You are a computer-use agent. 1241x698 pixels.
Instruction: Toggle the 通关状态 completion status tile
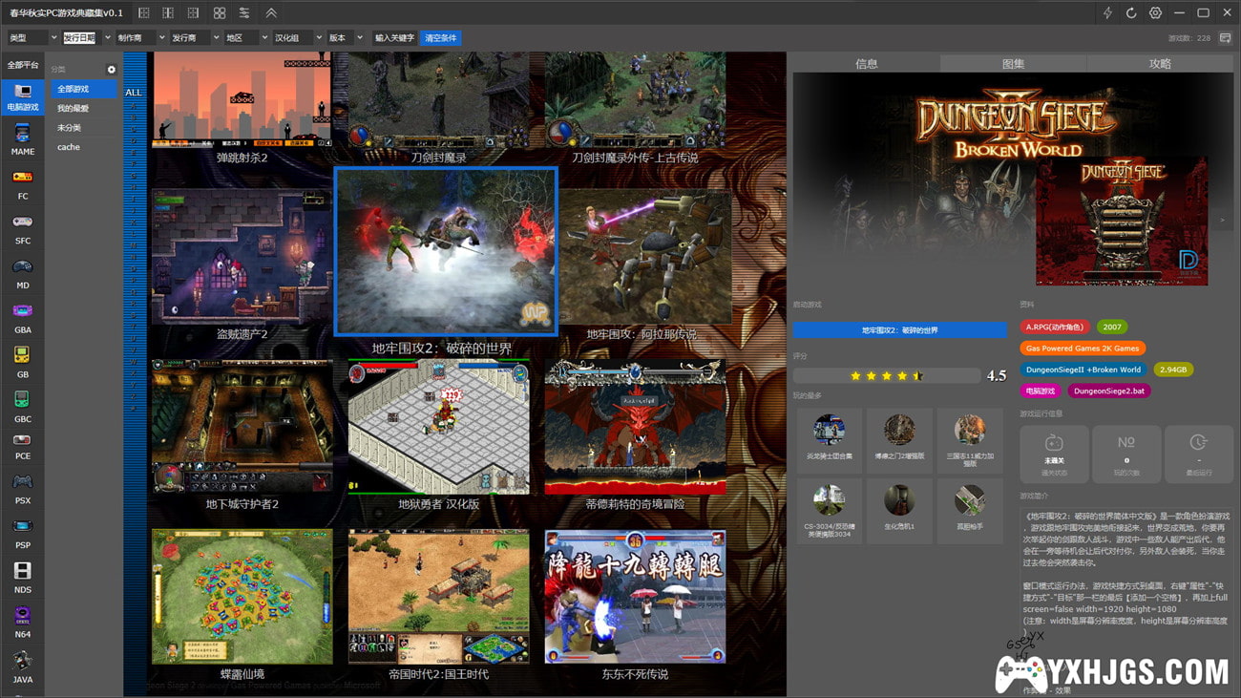pos(1054,454)
